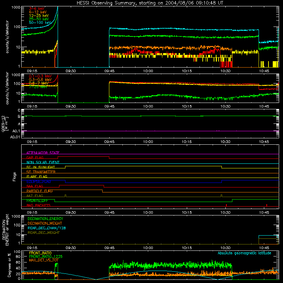Click the REAR_DEC_CHAN/128 legend label
The image size is (283, 283).
(x=47, y=228)
